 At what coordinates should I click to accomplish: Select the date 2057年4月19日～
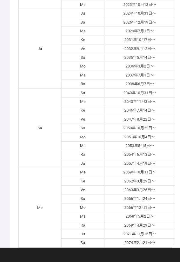tap(139, 163)
